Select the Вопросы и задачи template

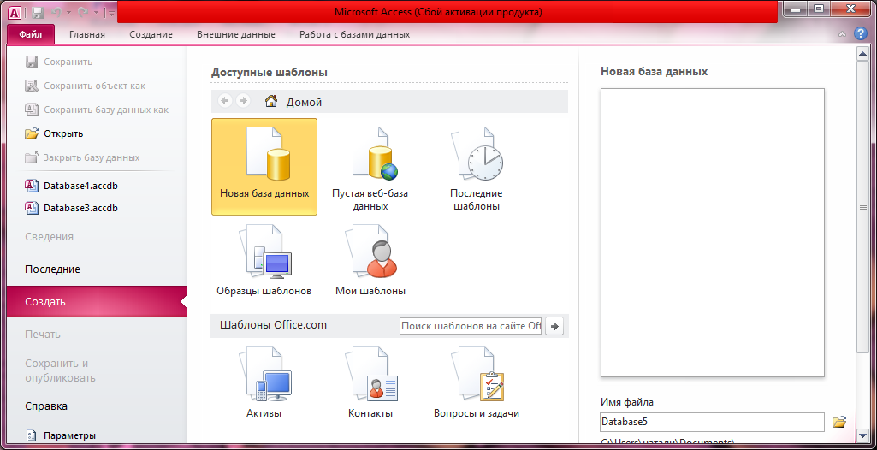477,382
